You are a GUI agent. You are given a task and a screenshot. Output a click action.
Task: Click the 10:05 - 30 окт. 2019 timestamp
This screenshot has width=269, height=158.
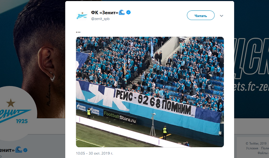[95, 153]
